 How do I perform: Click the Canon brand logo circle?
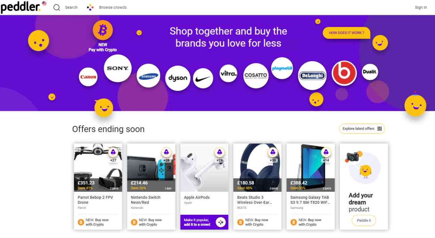point(88,77)
